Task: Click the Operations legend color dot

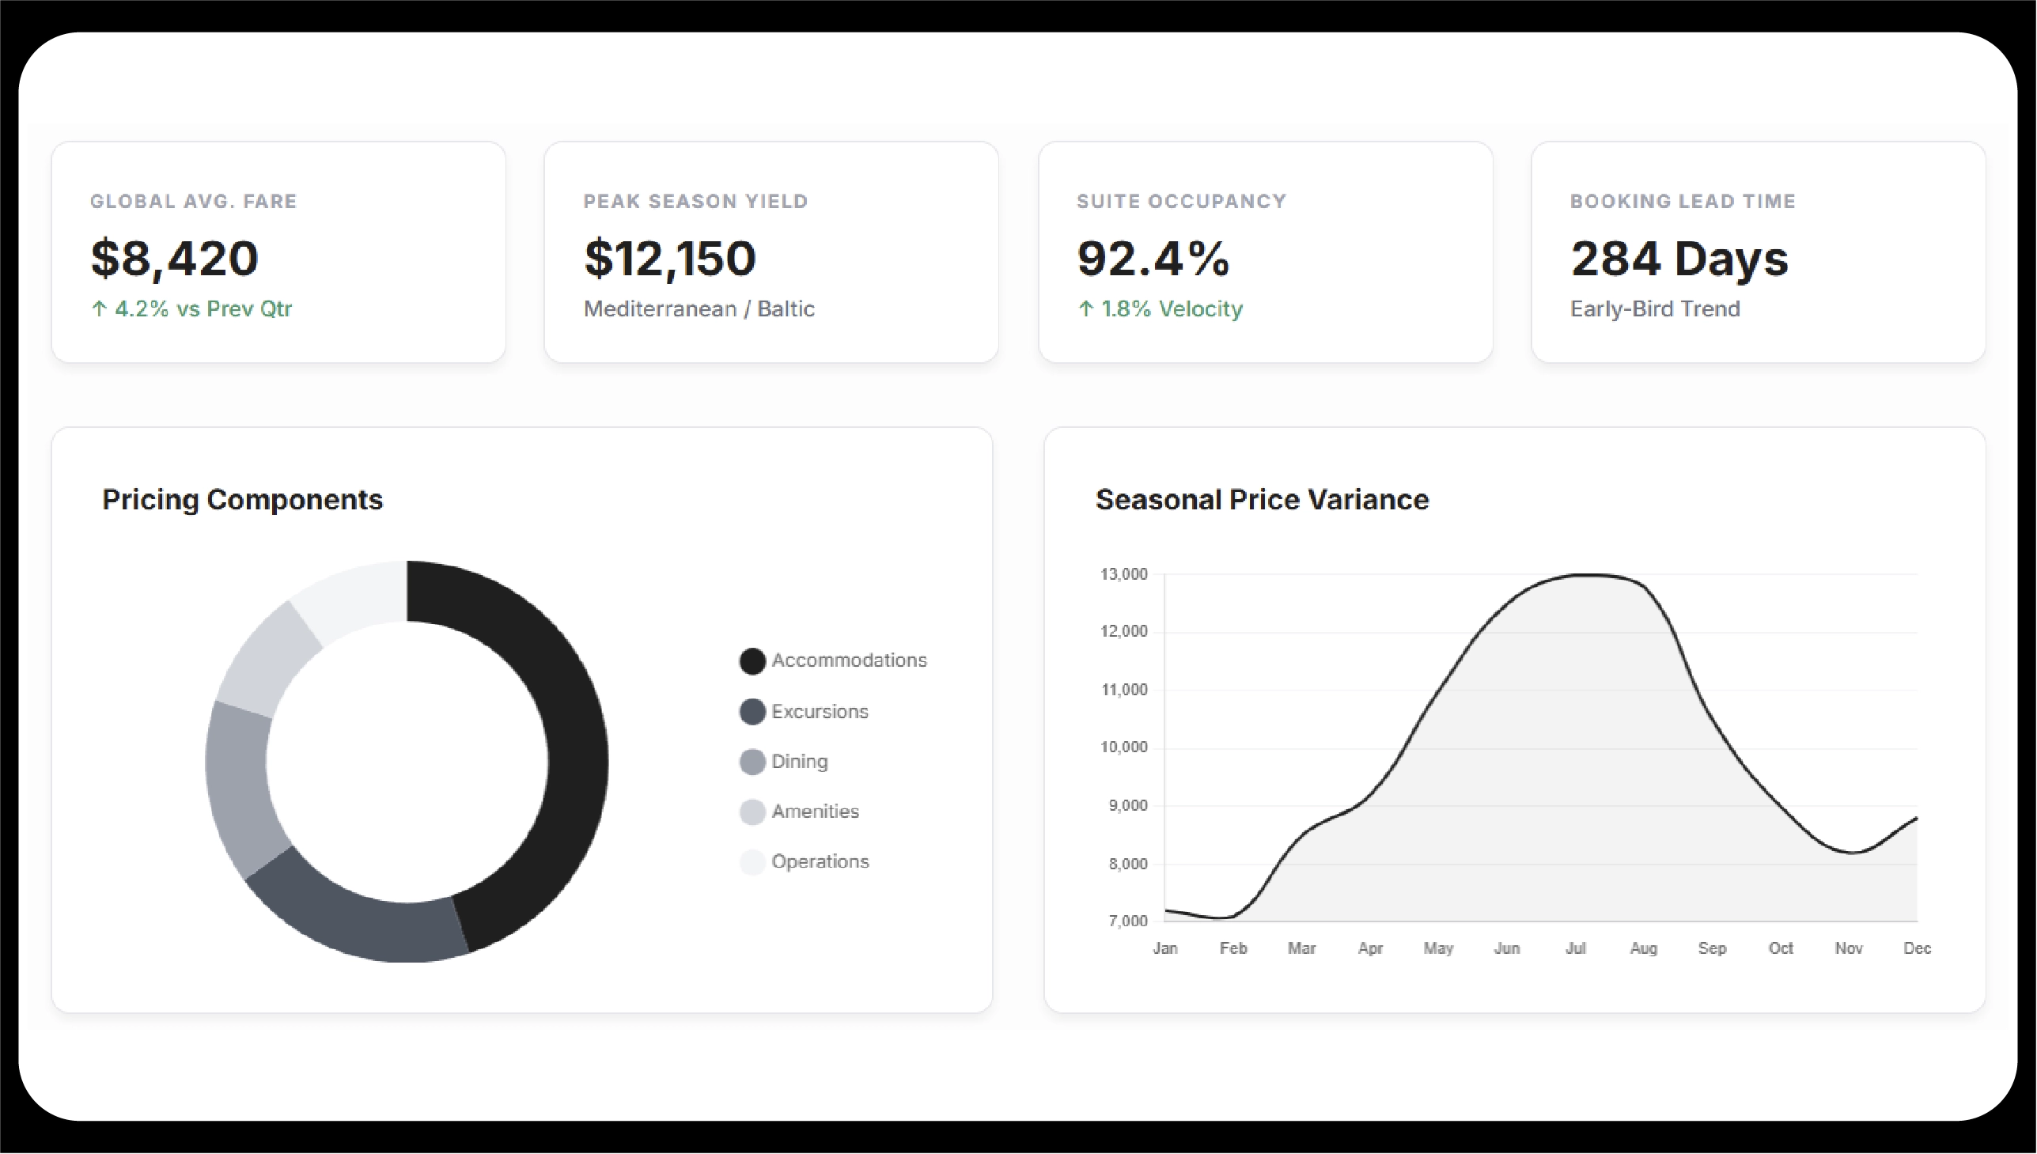Action: pyautogui.click(x=752, y=862)
